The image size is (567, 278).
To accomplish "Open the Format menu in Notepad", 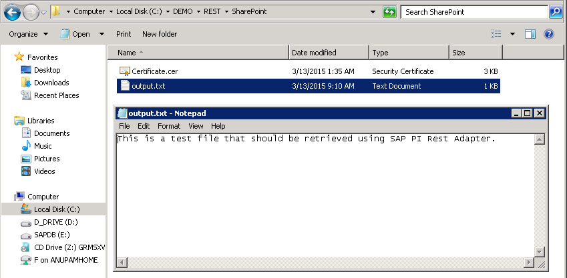I will coord(169,126).
